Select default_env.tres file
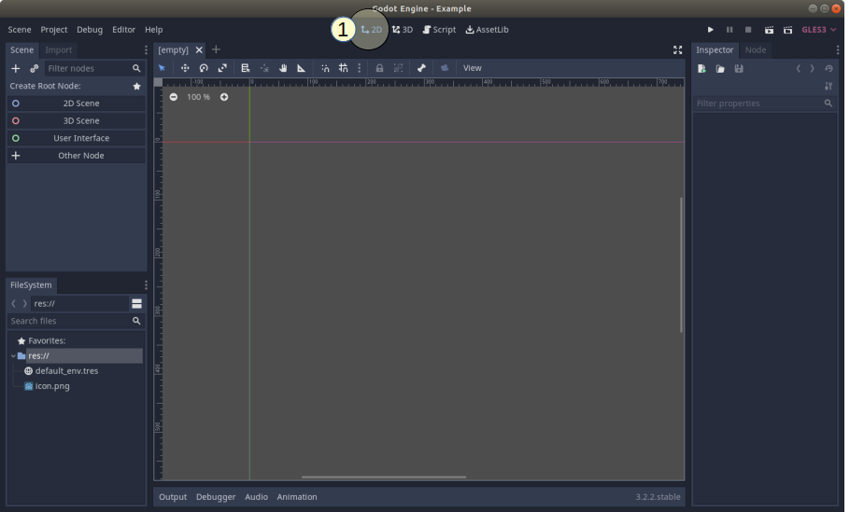 (x=66, y=371)
